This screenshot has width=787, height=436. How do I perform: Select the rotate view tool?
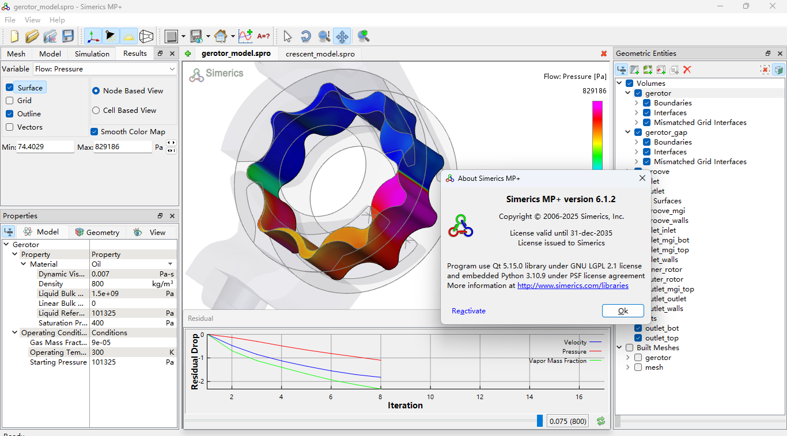tap(306, 36)
